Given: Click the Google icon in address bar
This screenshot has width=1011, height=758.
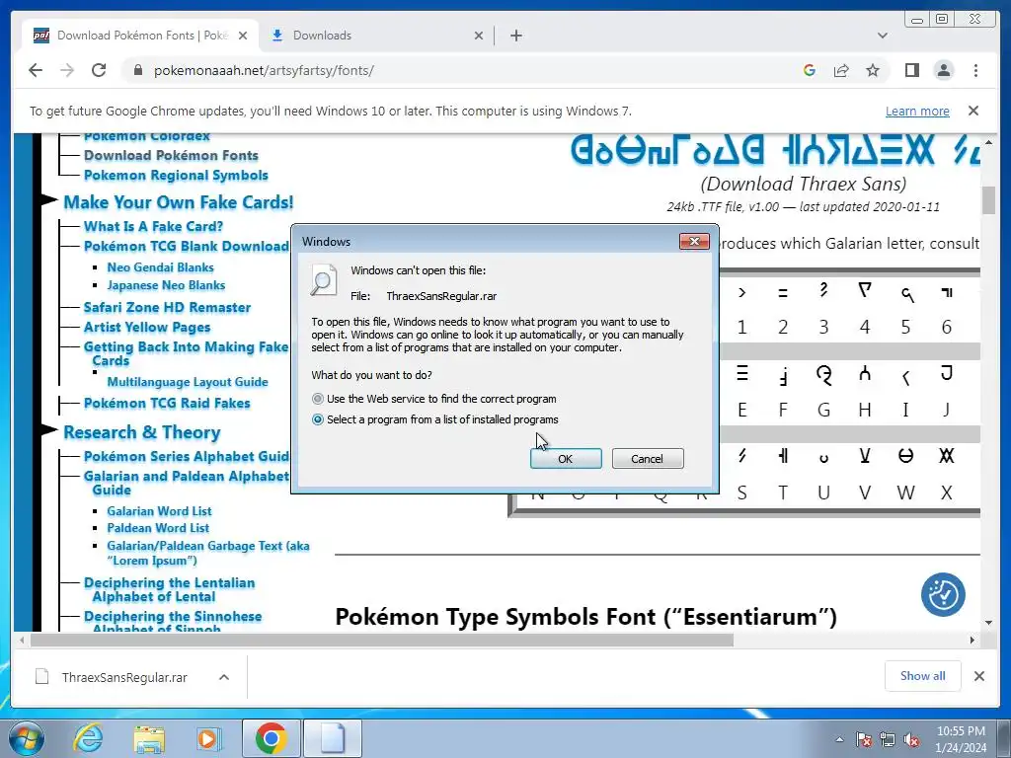Looking at the screenshot, I should (810, 70).
